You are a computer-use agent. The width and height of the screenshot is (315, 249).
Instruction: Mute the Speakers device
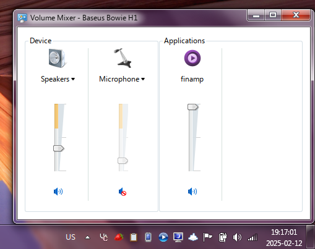coord(58,192)
